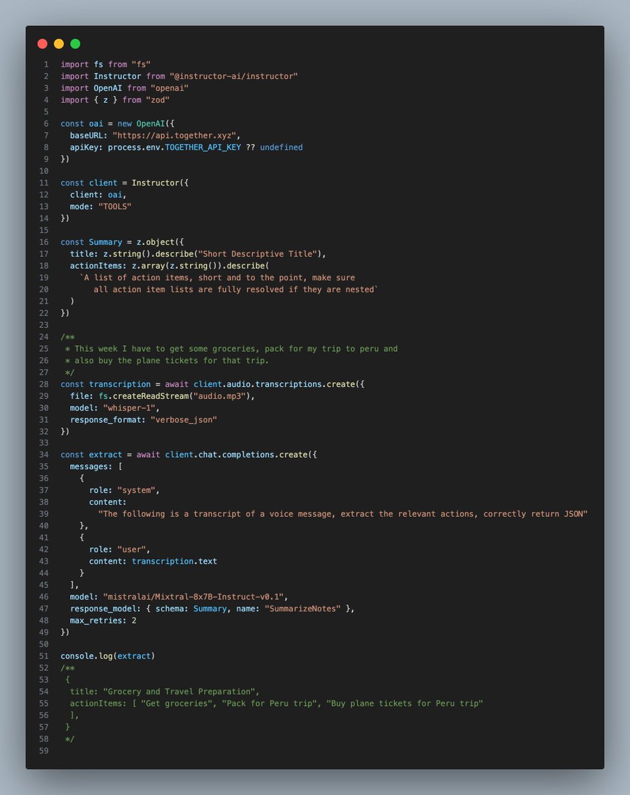Click the "TOOLS" mode string
Image resolution: width=630 pixels, height=795 pixels.
click(115, 206)
